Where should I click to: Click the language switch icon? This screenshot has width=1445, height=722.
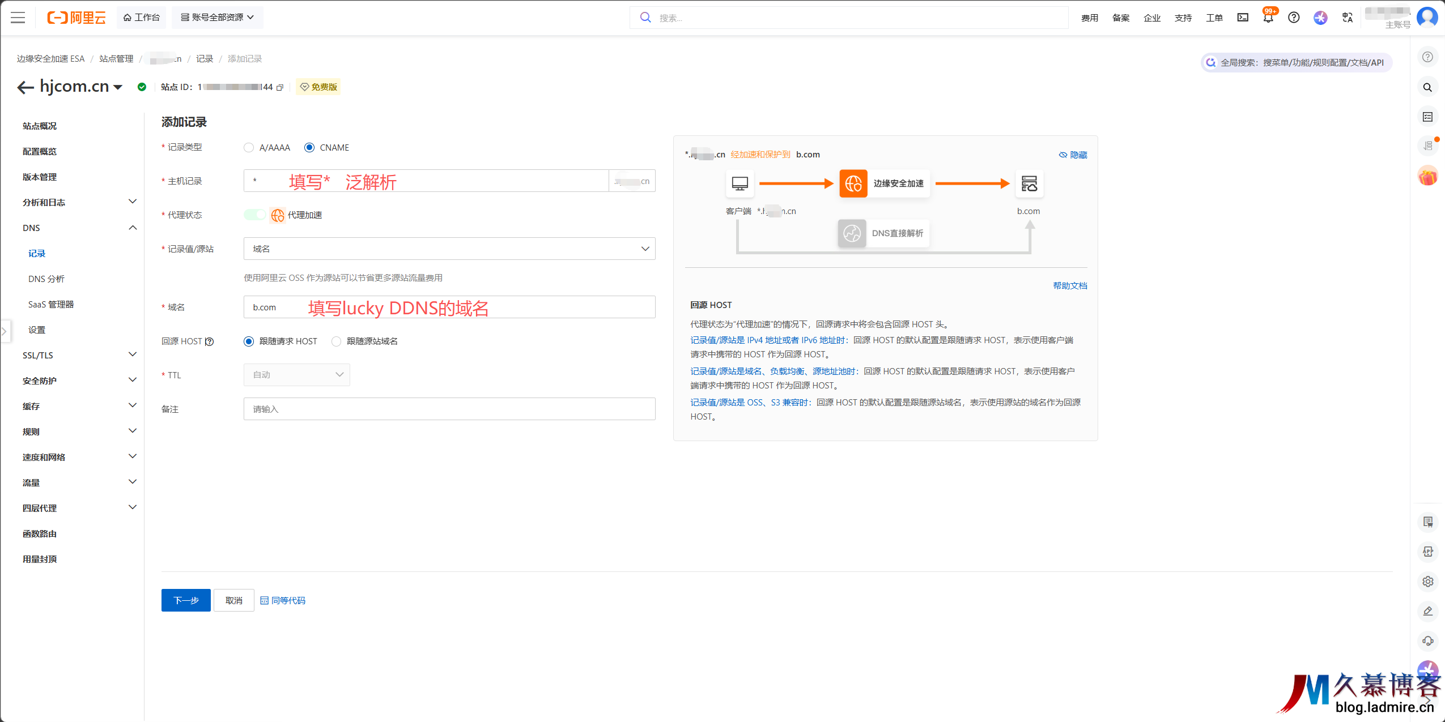(x=1348, y=18)
